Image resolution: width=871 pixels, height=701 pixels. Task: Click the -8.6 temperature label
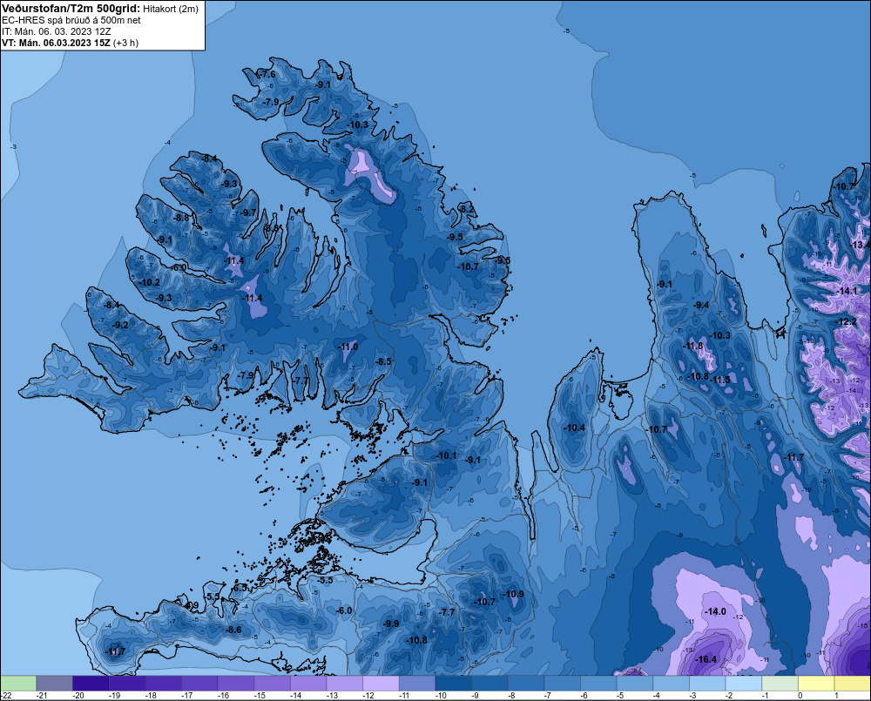pyautogui.click(x=233, y=630)
